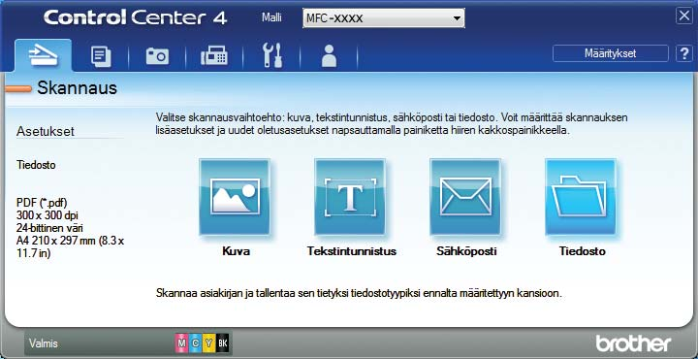Click the magenta M ink indicator

click(x=181, y=343)
